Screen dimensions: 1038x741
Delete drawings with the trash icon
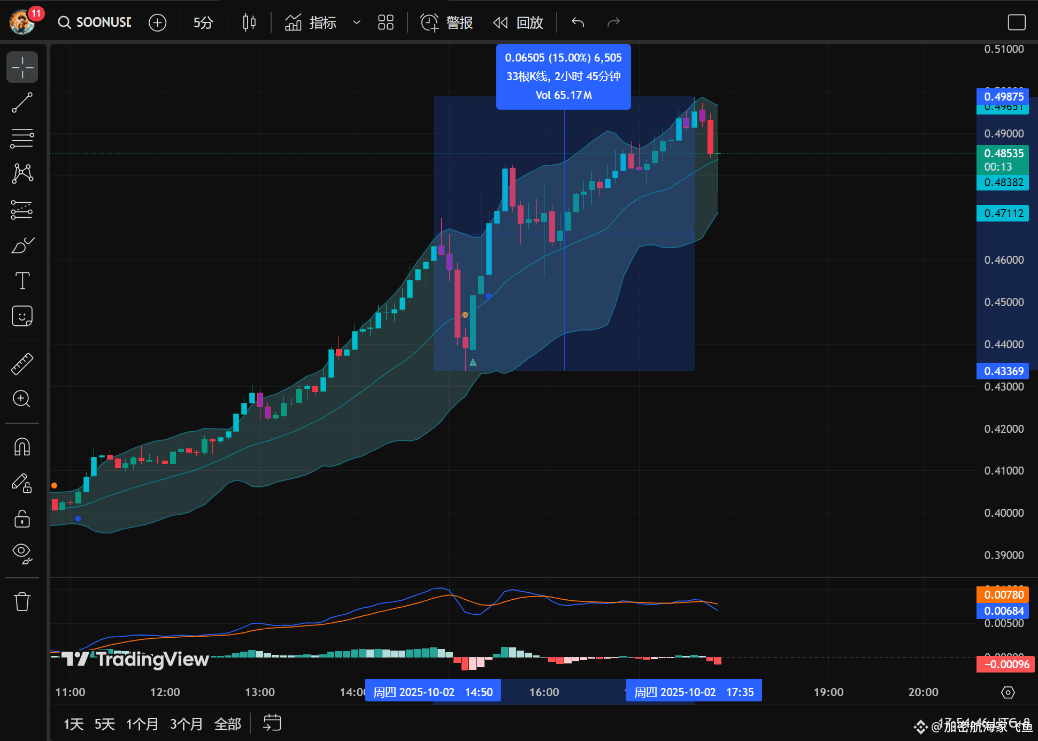coord(22,601)
